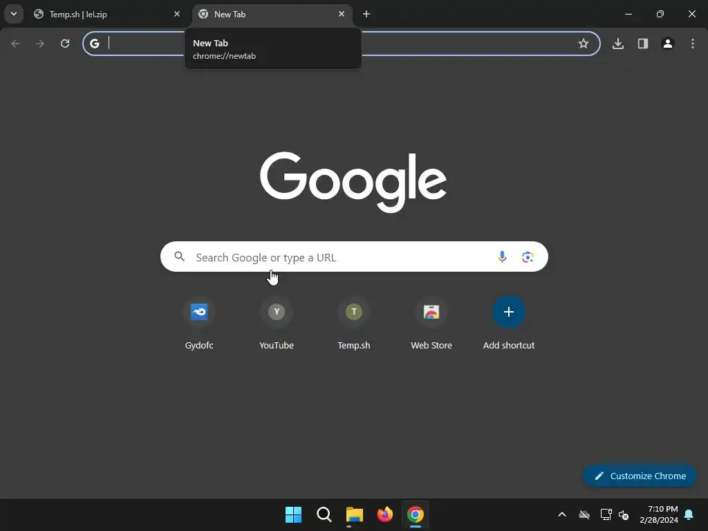Minimize the Chrome window
This screenshot has width=708, height=531.
coord(628,14)
